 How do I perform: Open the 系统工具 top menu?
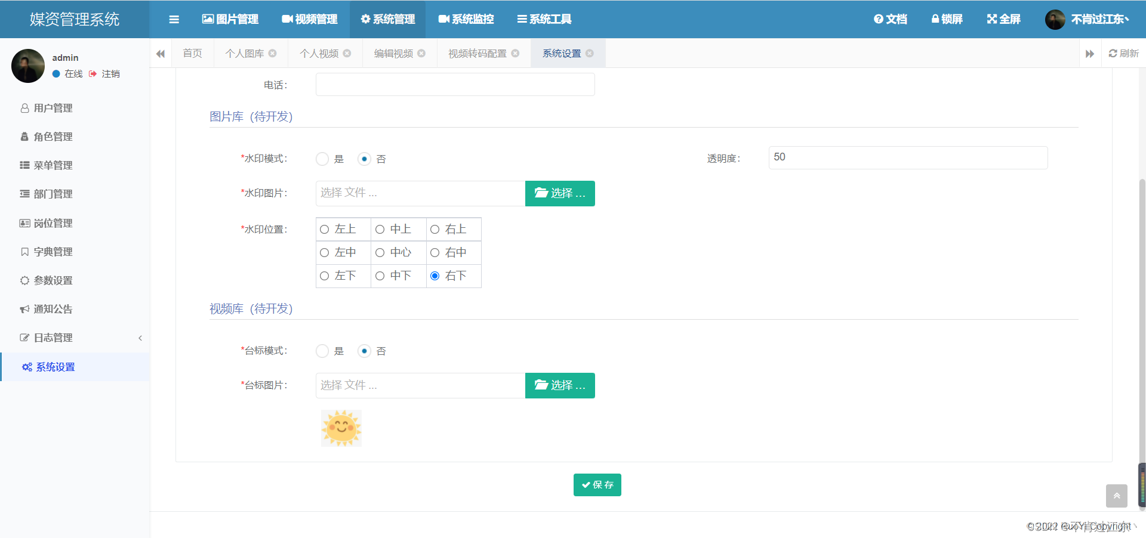pyautogui.click(x=544, y=19)
